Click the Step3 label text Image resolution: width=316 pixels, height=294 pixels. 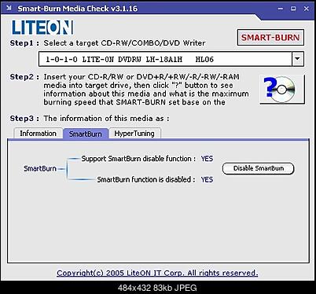24,119
